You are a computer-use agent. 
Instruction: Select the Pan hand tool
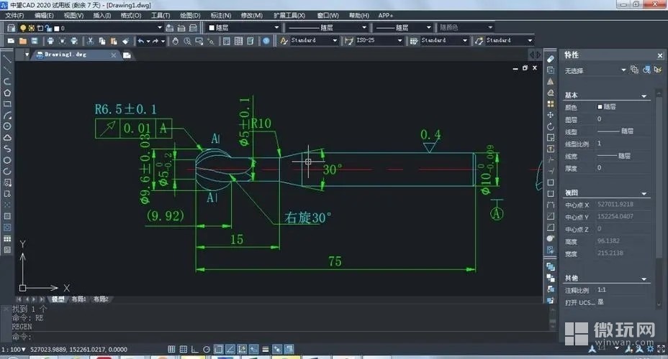175,41
